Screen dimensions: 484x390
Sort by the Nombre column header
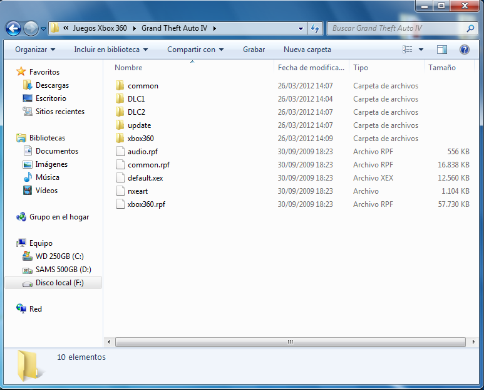click(128, 68)
